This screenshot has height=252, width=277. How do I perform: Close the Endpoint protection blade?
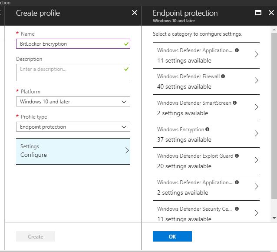point(271,13)
